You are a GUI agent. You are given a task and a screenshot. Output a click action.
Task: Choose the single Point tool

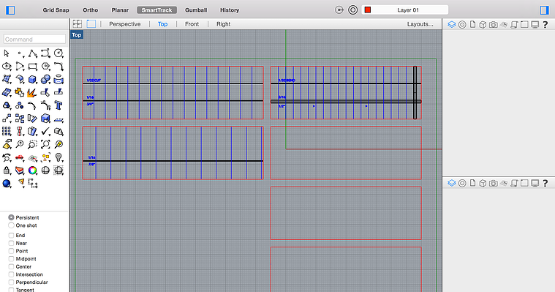(20, 53)
